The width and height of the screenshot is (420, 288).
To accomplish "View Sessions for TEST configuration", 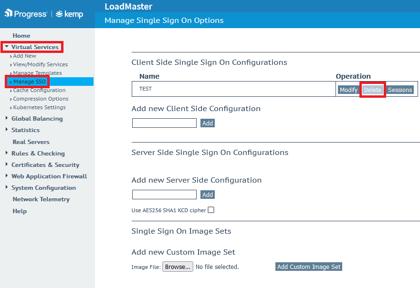I will [400, 90].
